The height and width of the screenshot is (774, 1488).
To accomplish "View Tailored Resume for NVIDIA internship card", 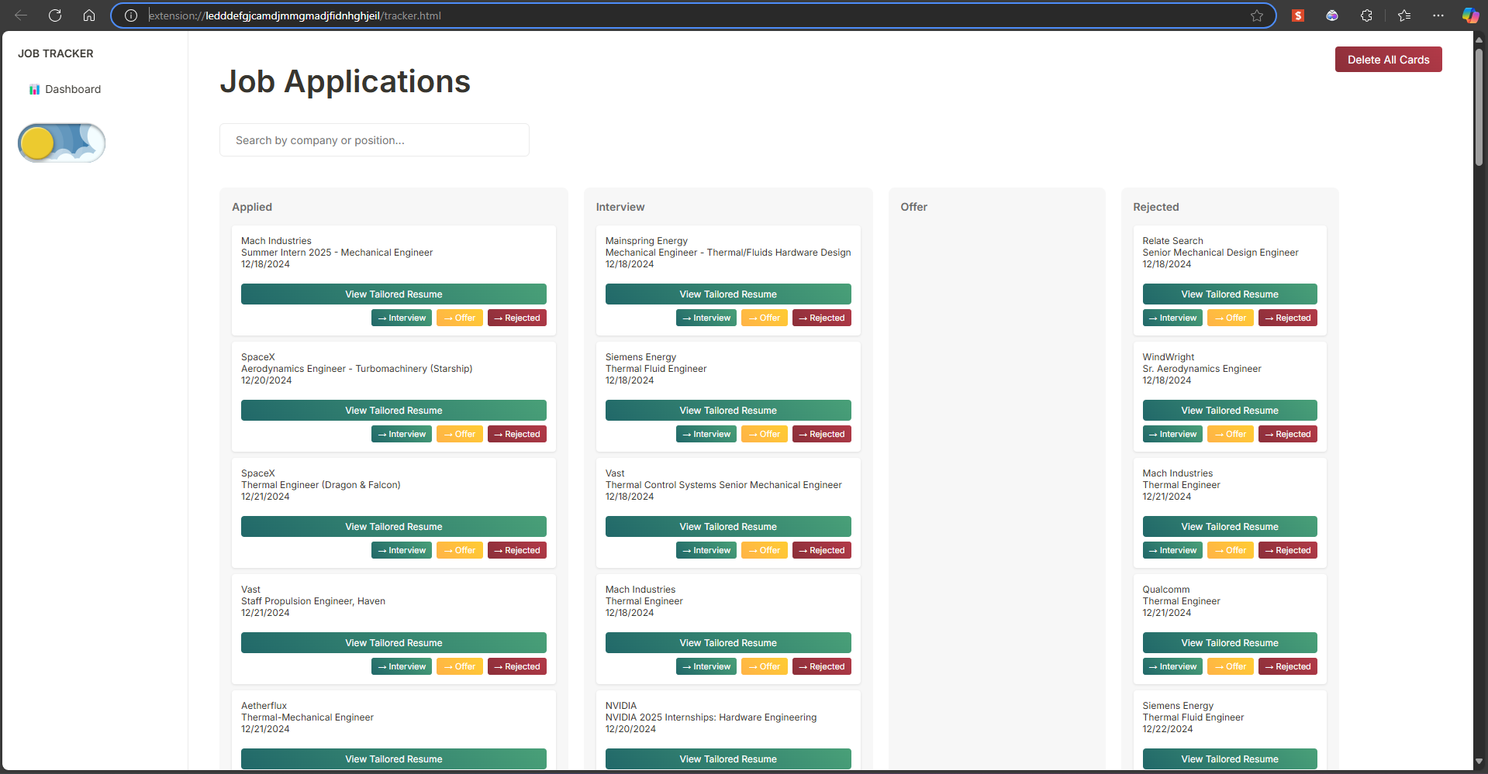I will point(728,759).
